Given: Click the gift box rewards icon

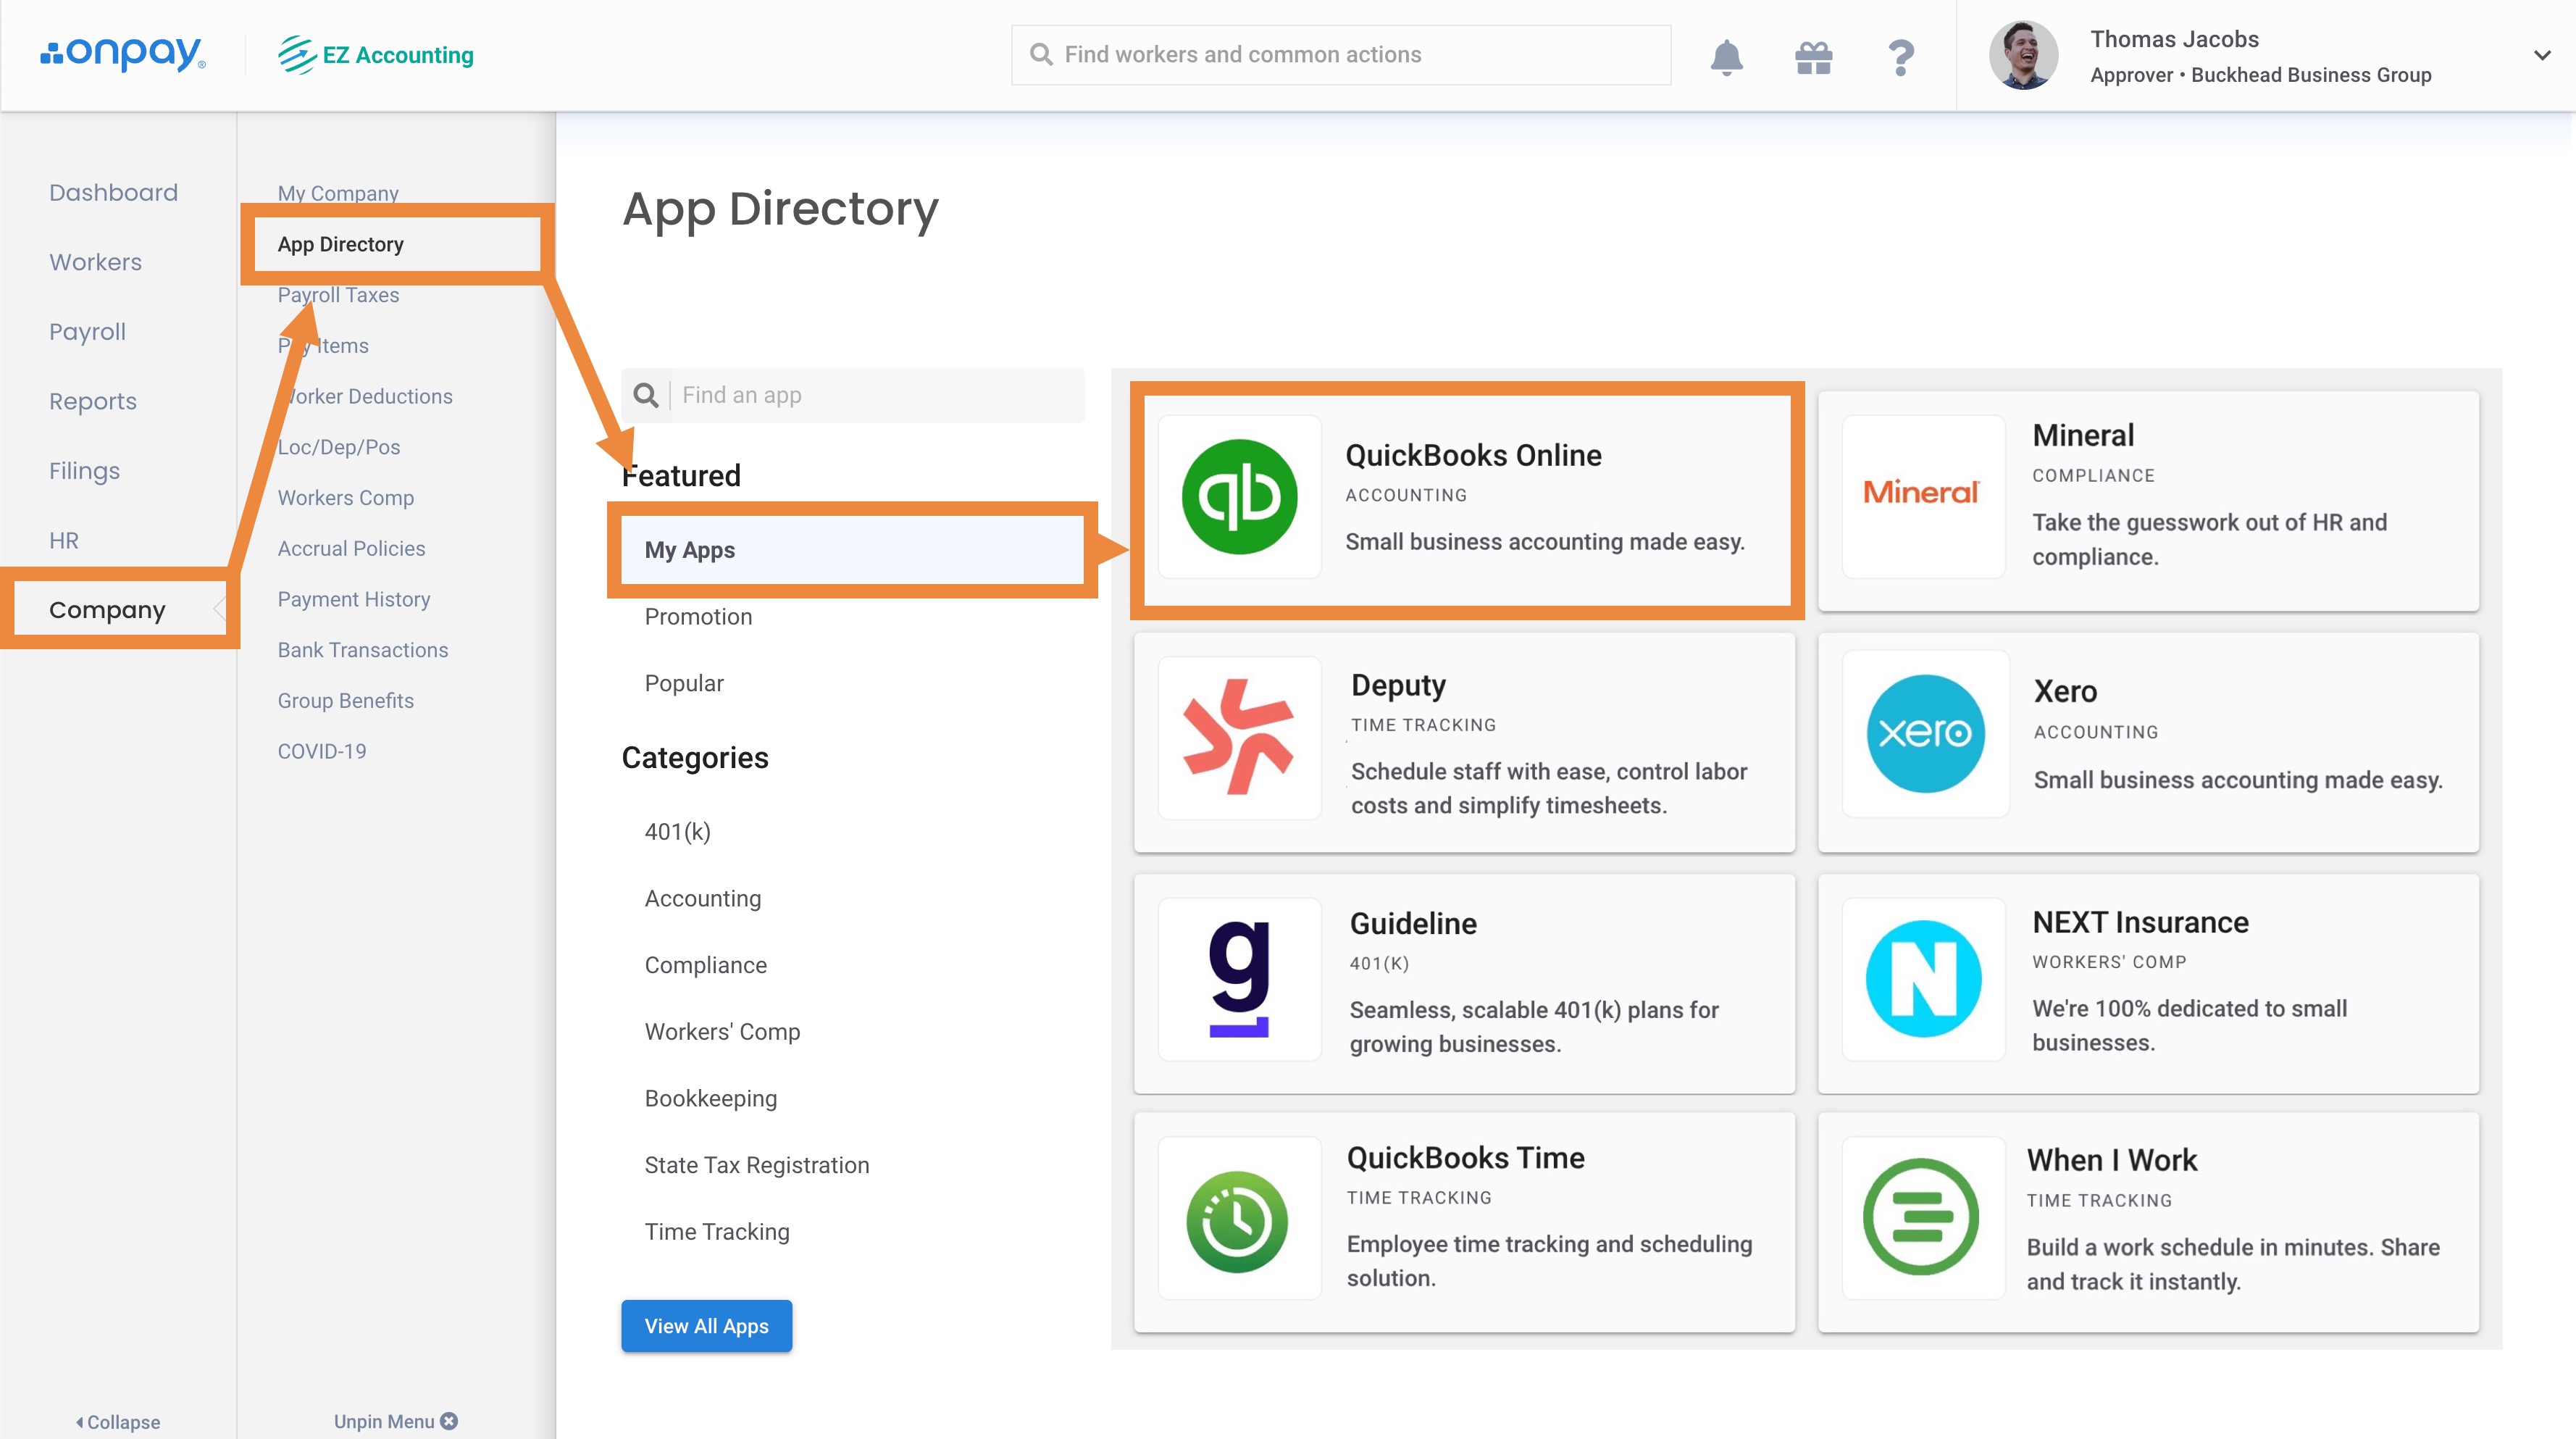Looking at the screenshot, I should click(x=1813, y=57).
